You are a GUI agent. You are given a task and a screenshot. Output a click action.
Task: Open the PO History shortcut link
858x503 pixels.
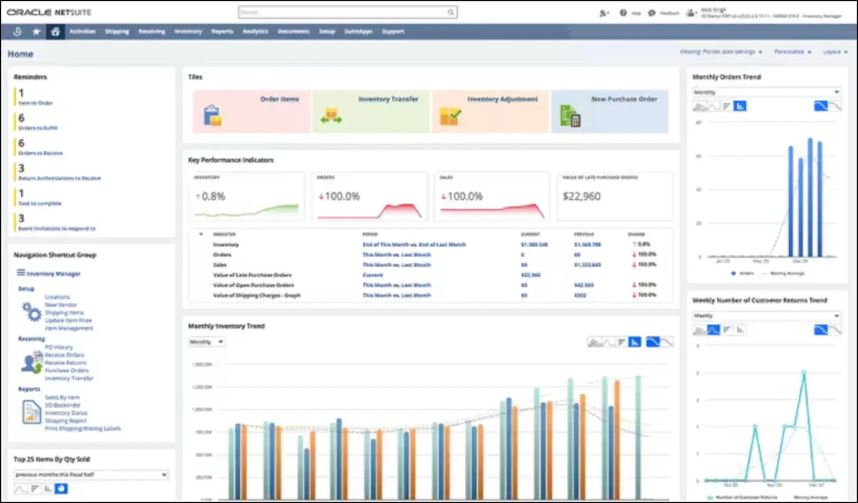[59, 347]
